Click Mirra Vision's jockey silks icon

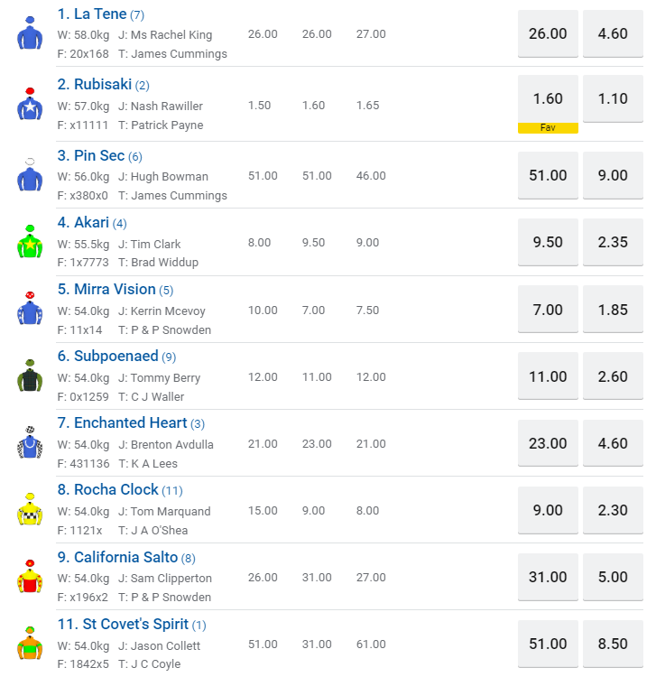point(30,309)
